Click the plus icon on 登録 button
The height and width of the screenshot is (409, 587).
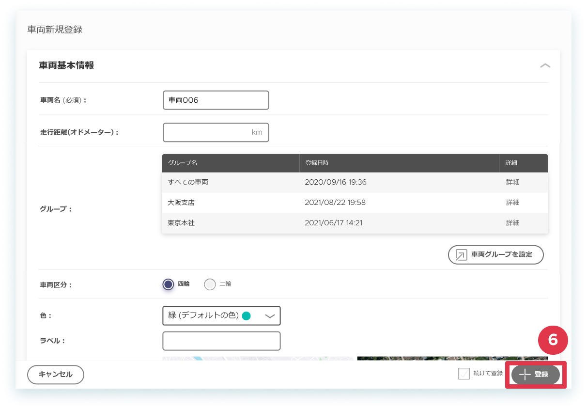(x=525, y=375)
